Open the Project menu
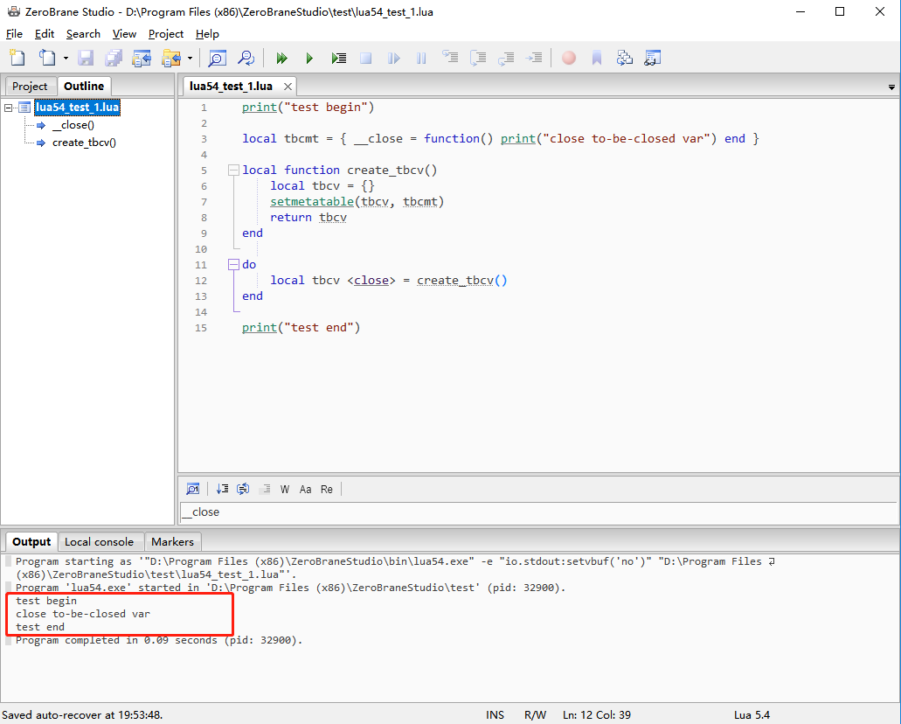The image size is (901, 724). point(165,33)
